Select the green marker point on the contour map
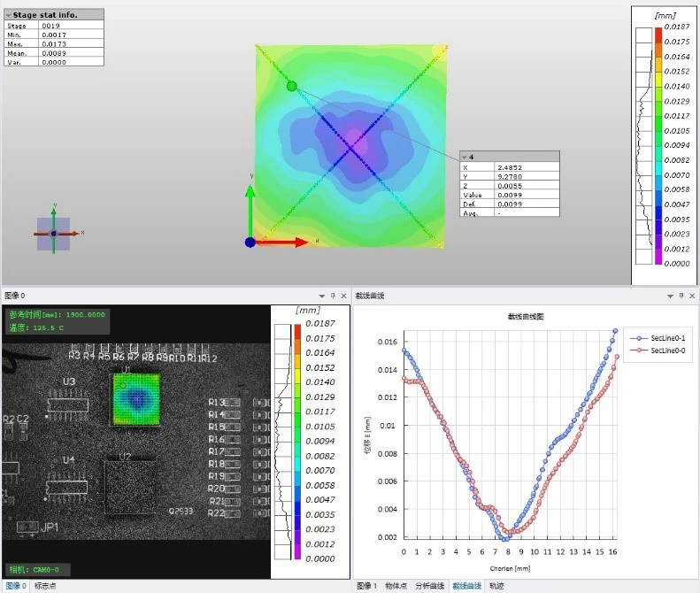 click(x=291, y=86)
